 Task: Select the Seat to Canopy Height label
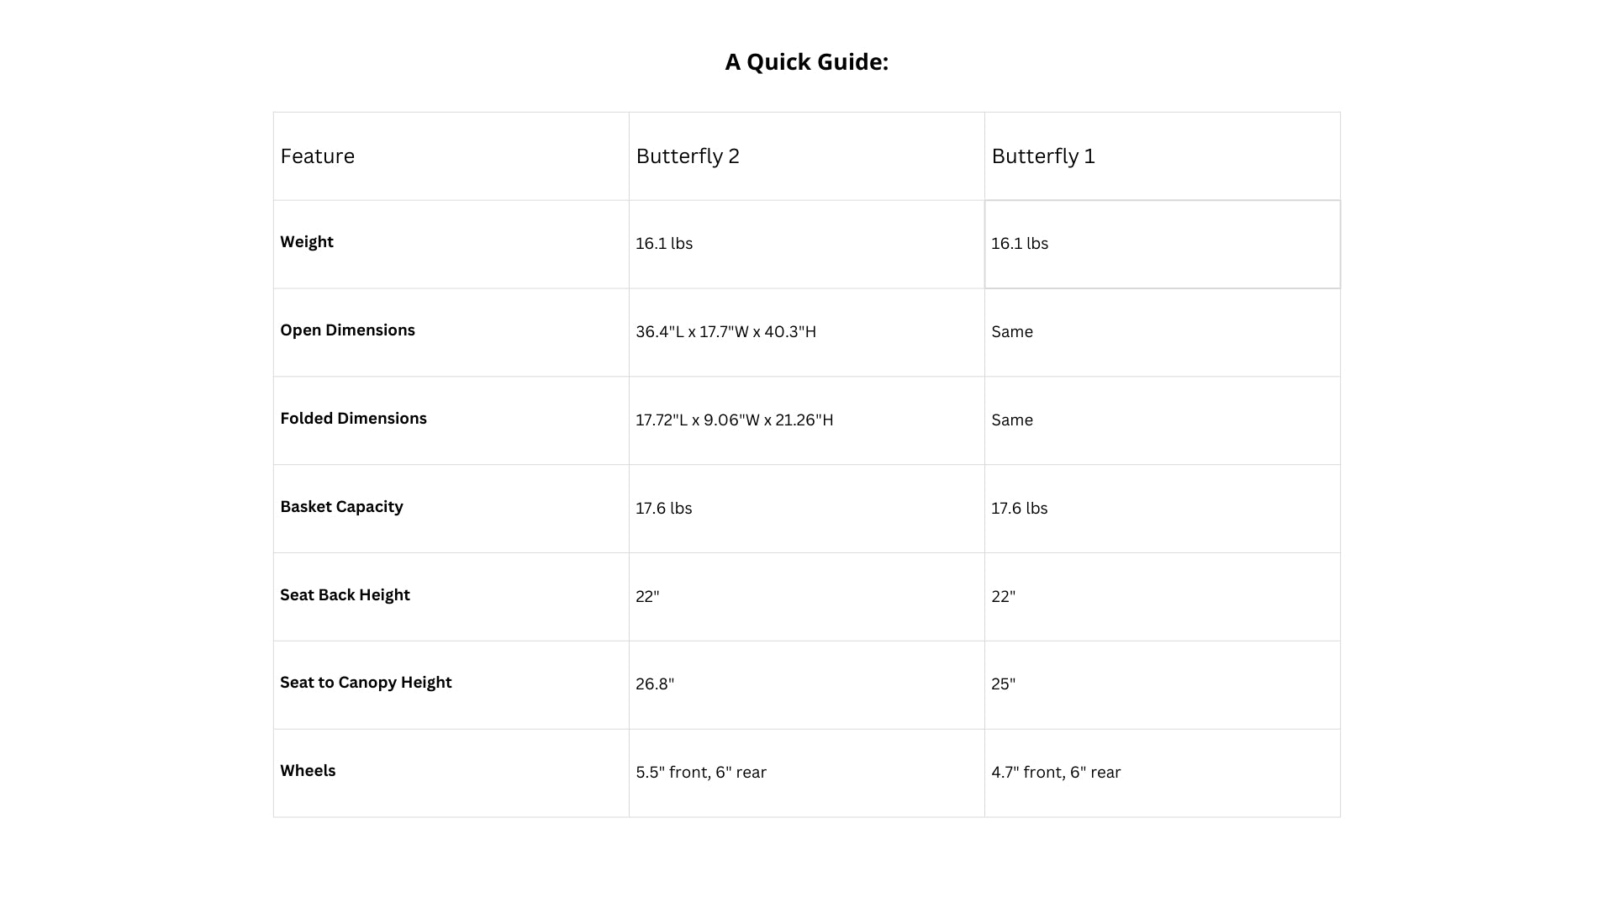(x=366, y=683)
